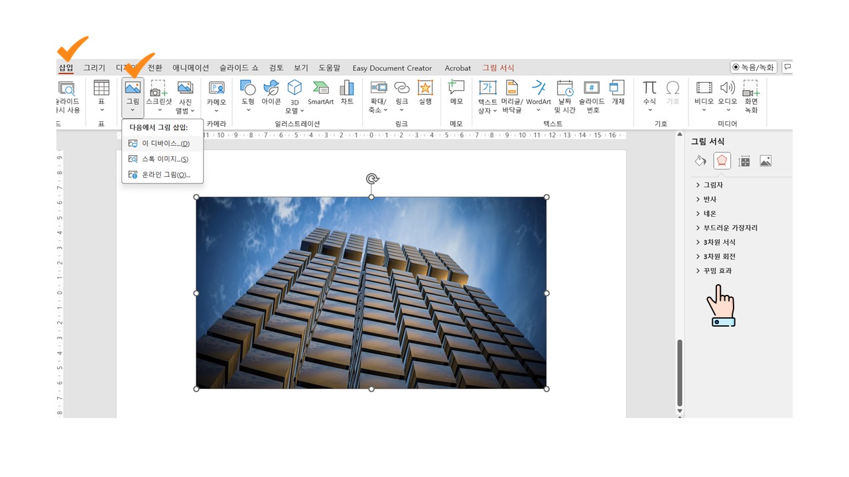Open the comments speech bubble button
Image resolution: width=849 pixels, height=477 pixels.
[x=787, y=67]
